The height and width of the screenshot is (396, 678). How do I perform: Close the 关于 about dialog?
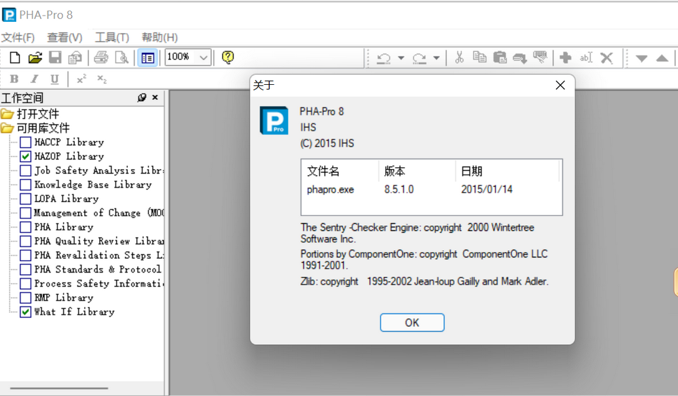(x=560, y=85)
